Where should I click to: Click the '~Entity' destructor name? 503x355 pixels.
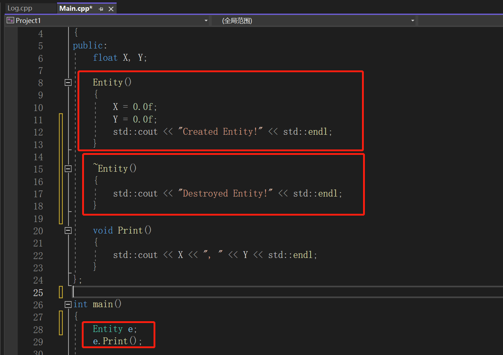click(111, 169)
